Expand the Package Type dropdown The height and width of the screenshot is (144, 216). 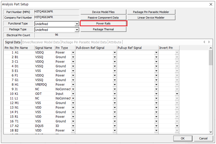tap(77, 29)
